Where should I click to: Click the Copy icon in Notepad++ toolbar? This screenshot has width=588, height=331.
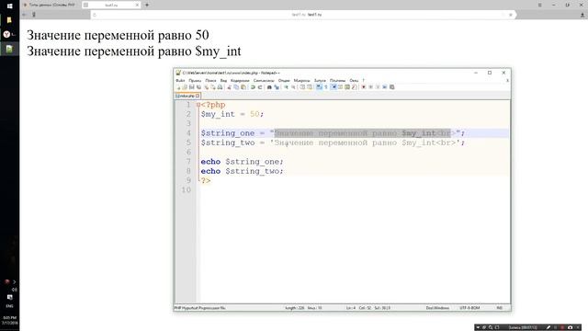coord(236,87)
